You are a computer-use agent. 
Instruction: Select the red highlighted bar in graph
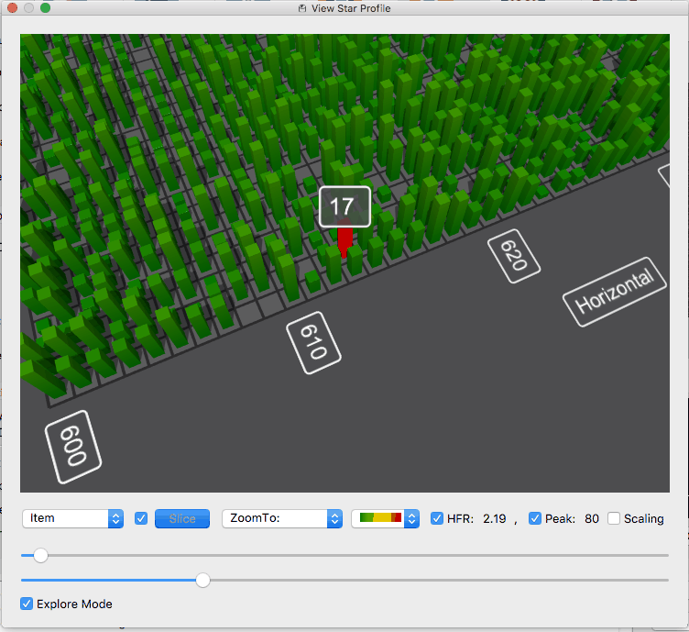pyautogui.click(x=344, y=240)
